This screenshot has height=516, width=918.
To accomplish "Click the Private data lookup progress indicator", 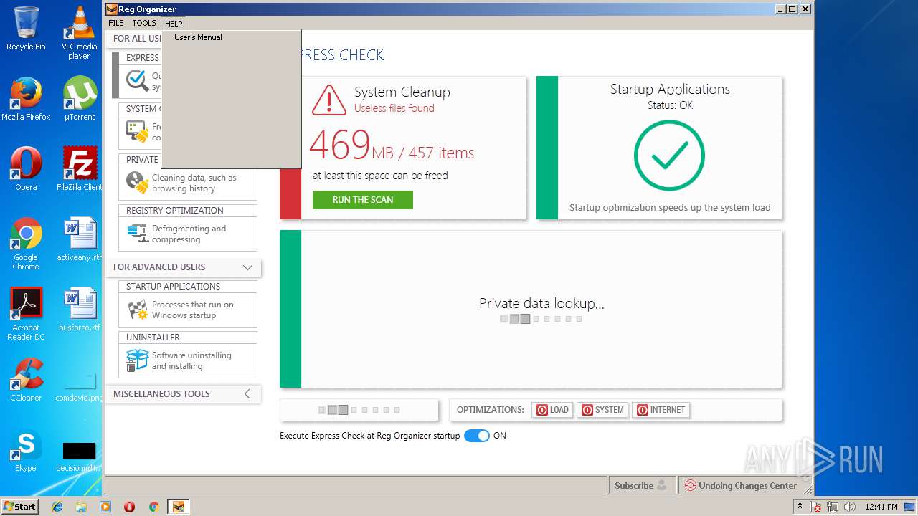I will click(541, 319).
